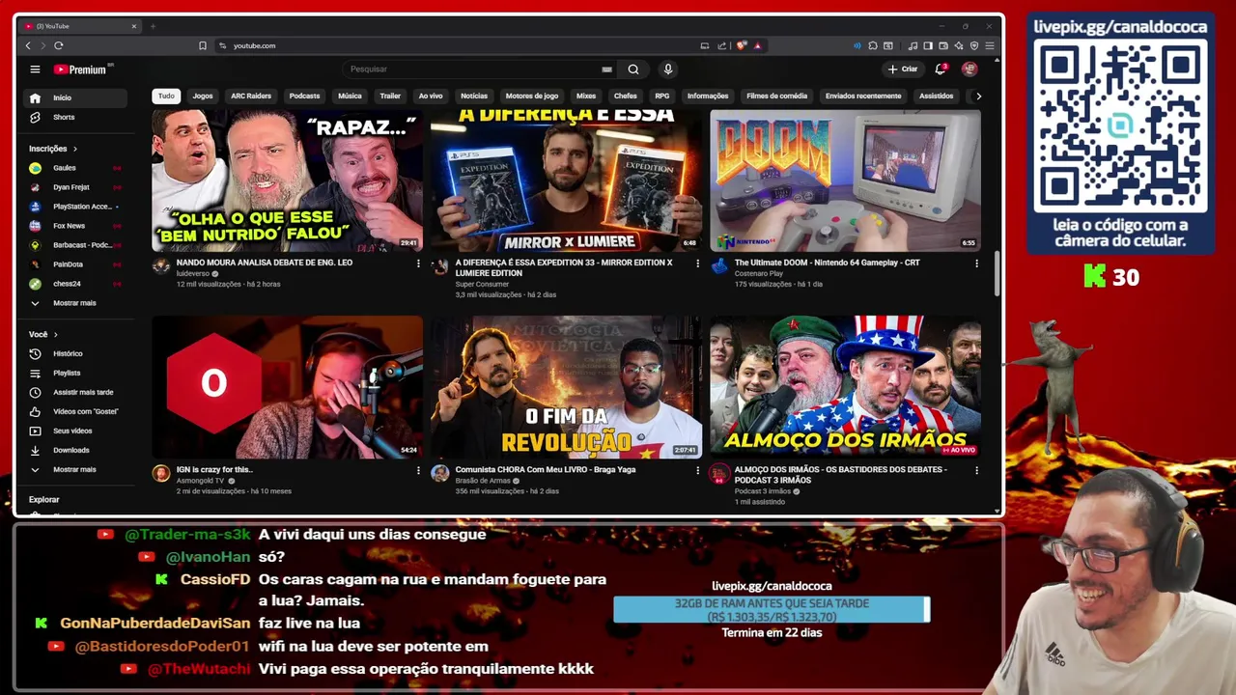Click the (3) YouTube browser tab
The width and height of the screenshot is (1236, 695).
(80, 26)
